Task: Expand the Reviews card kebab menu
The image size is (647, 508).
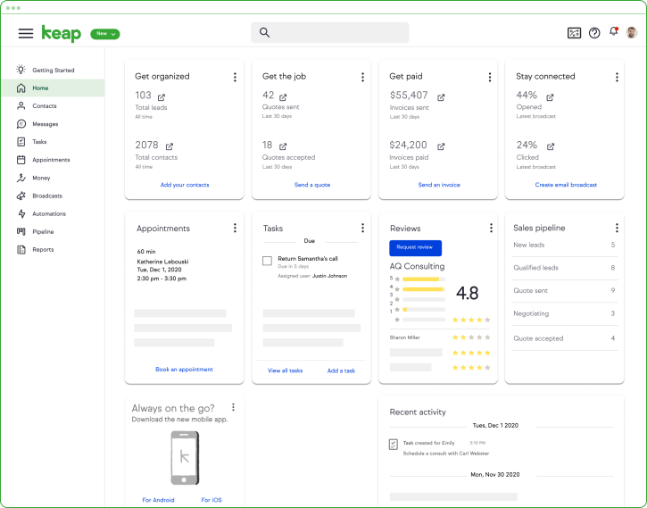Action: [x=489, y=229]
